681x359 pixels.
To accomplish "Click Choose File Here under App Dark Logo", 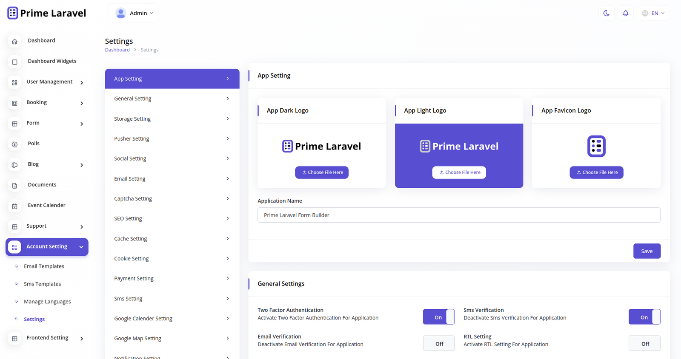I will 322,172.
